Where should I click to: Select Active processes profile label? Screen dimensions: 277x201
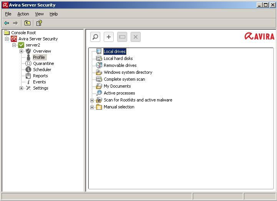click(119, 93)
